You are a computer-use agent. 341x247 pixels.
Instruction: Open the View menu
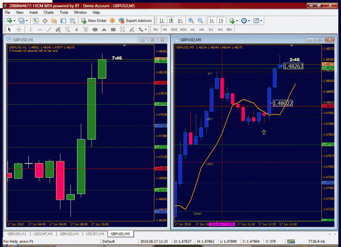20,13
